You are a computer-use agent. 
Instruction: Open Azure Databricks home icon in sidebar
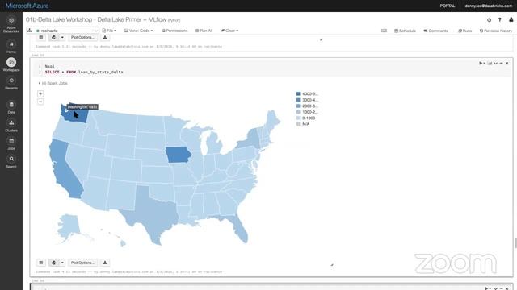tap(11, 24)
